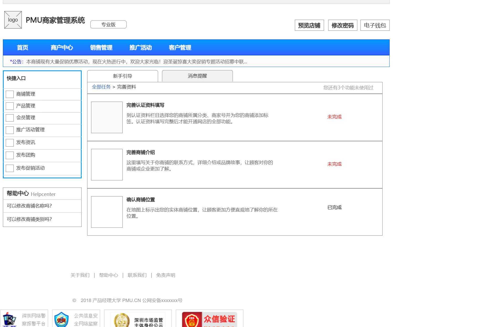Click the 深圳网络警察察报警平台 badge
This screenshot has height=327, width=497.
coord(24,319)
